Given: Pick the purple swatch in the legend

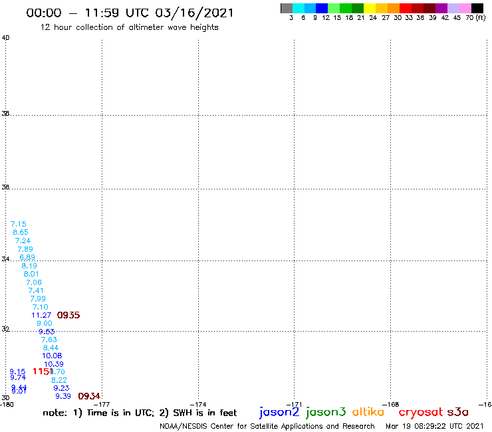Looking at the screenshot, I should point(441,9).
